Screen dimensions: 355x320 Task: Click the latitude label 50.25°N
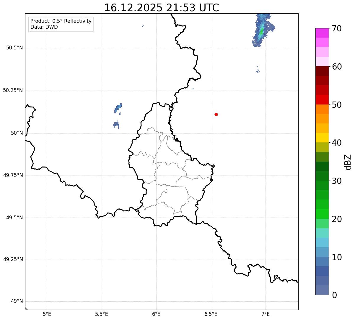tap(13, 90)
